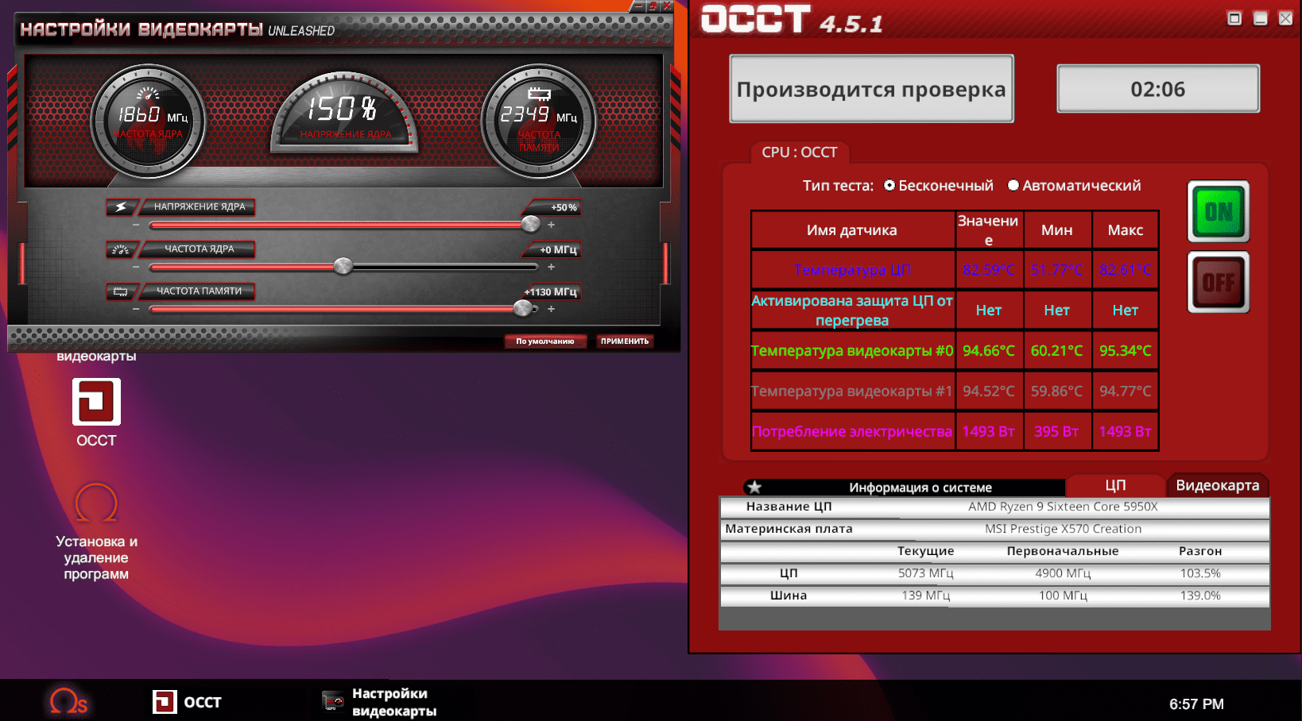Click the 94.66°C current GPU #0 value
Image resolution: width=1302 pixels, height=721 pixels.
point(989,350)
